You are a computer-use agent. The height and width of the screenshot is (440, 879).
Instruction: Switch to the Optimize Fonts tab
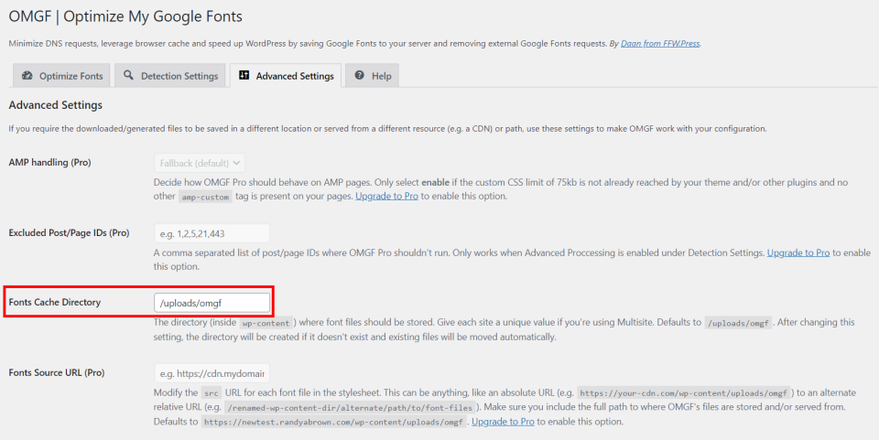60,76
